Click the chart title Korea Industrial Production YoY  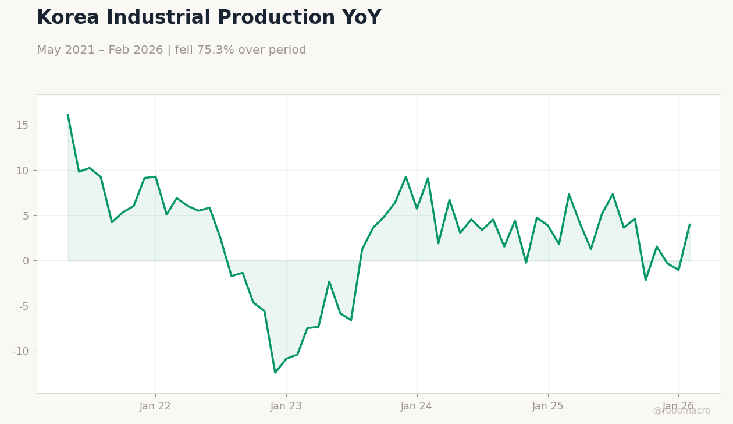[x=209, y=18]
